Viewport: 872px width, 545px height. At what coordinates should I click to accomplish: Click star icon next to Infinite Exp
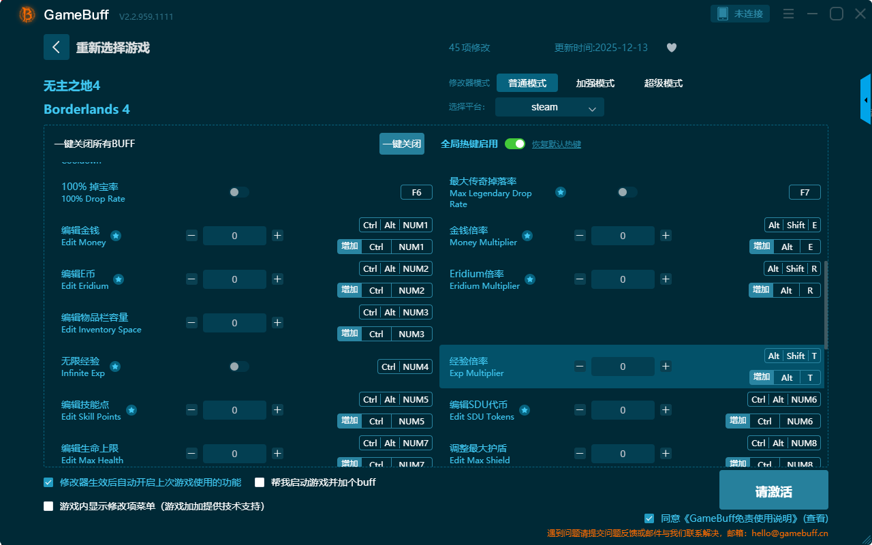(x=115, y=367)
